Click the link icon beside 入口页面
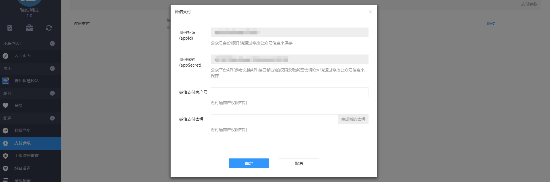The height and width of the screenshot is (182, 550). point(5,56)
